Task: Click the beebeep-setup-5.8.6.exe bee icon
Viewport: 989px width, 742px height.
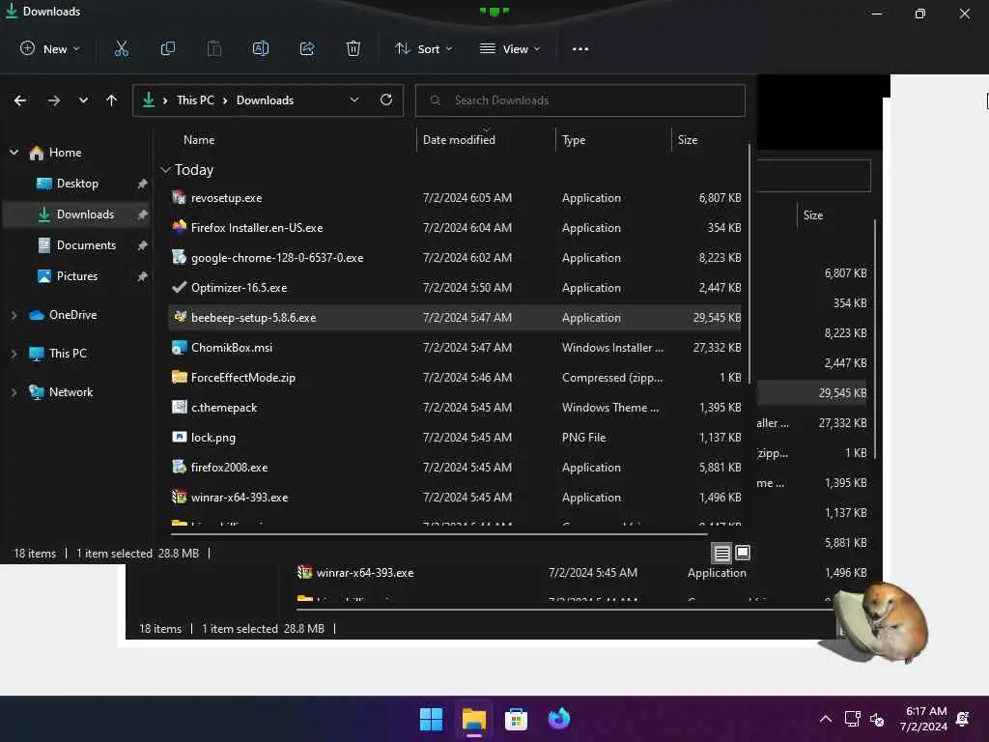Action: pos(179,317)
